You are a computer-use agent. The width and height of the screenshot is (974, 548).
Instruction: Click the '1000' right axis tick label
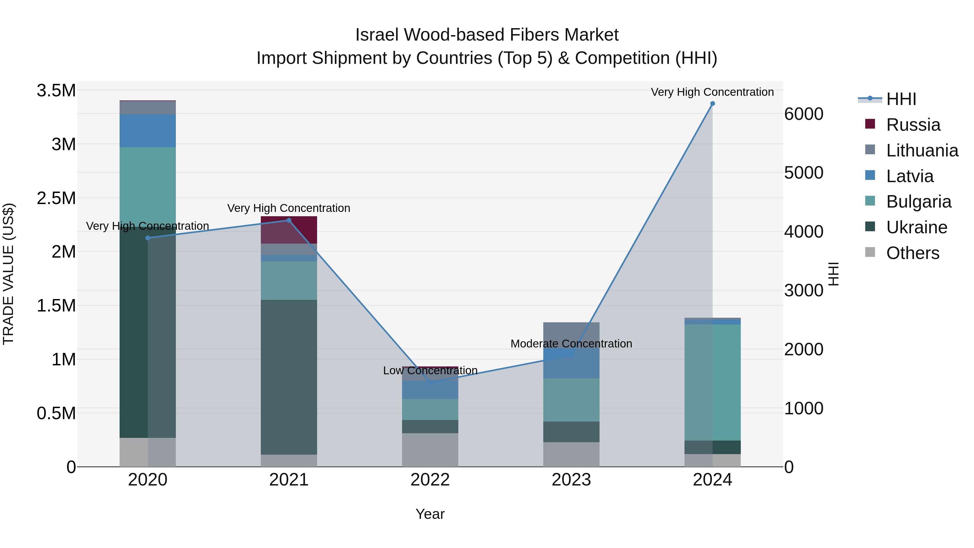point(804,408)
